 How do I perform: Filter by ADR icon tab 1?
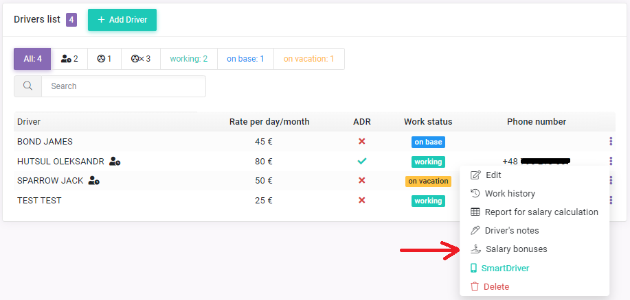104,59
